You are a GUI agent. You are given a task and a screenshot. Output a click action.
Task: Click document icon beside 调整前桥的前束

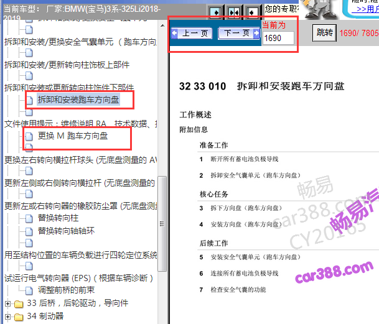point(29,290)
